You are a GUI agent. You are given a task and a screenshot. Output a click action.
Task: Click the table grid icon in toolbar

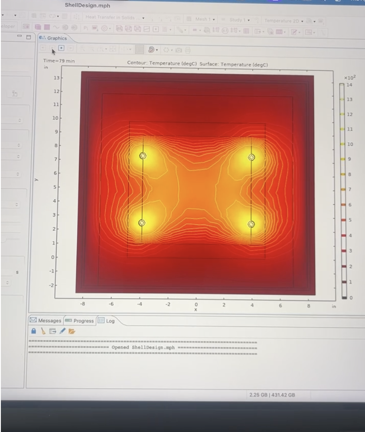tap(246, 31)
